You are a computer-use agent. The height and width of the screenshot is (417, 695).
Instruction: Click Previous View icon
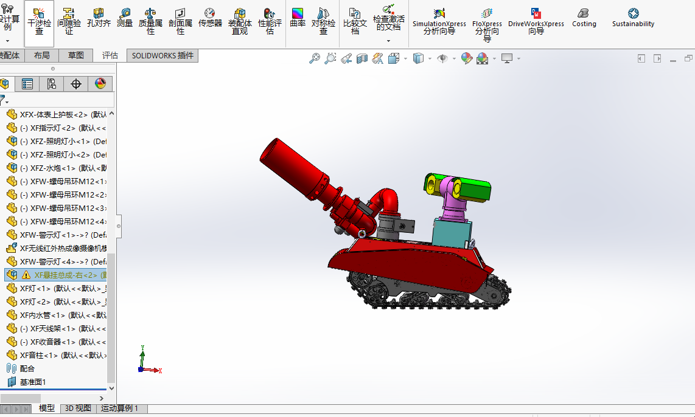tap(346, 58)
